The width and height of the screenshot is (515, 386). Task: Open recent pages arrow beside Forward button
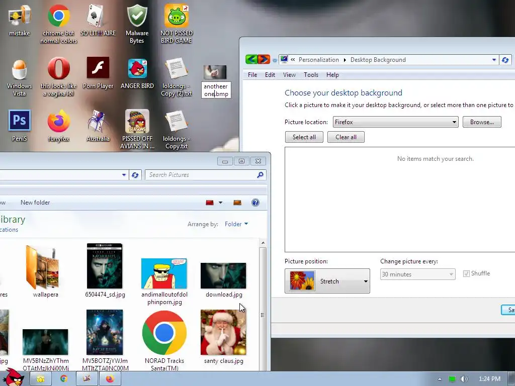coord(275,60)
